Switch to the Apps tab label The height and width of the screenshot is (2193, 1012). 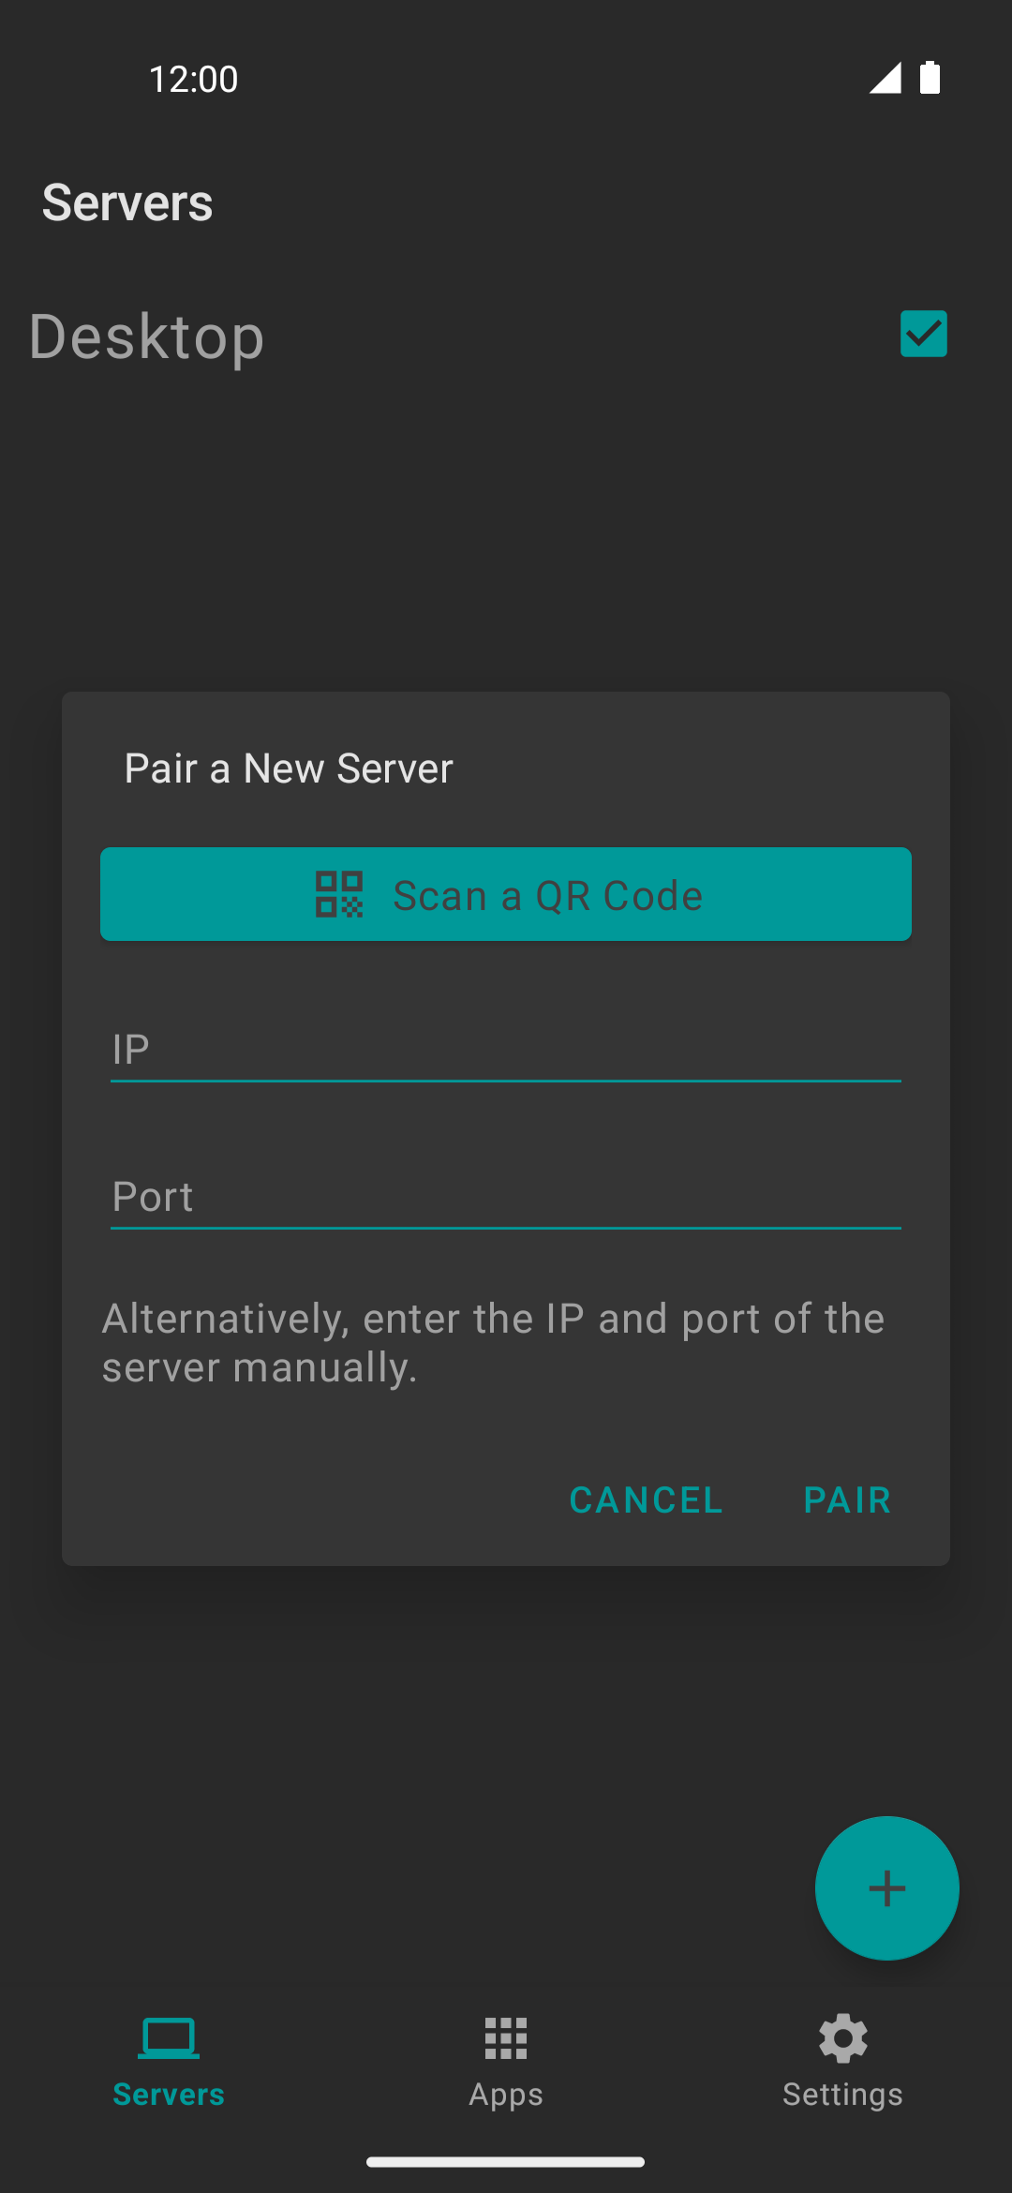coord(506,2095)
